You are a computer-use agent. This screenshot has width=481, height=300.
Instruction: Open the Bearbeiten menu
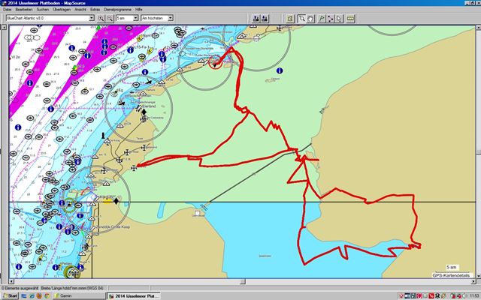pos(24,10)
